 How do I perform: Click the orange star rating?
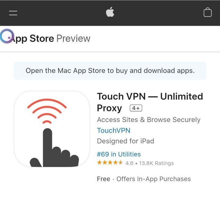(110, 163)
